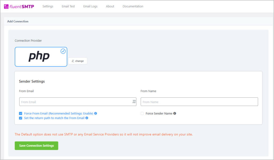Switch to the Email Logs tab
Viewport: 274px width, 160px height.
[x=90, y=6]
